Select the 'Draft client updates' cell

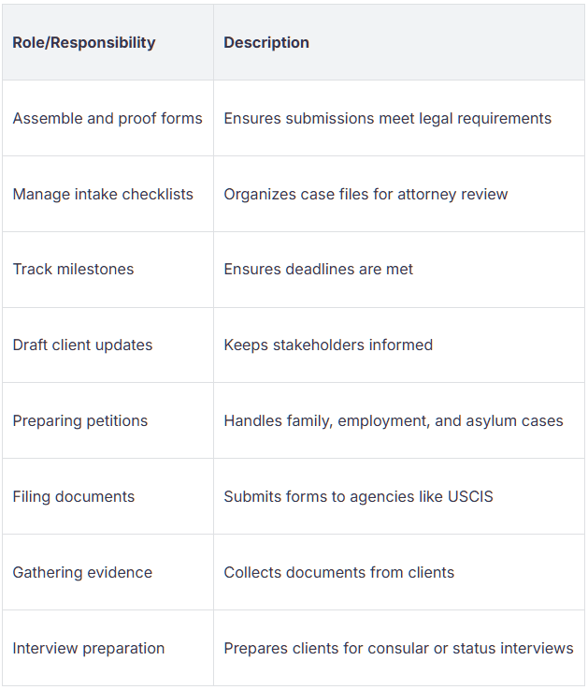click(x=82, y=345)
